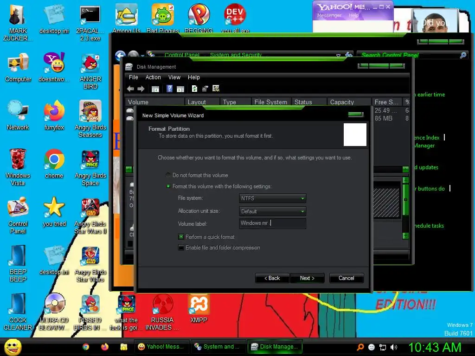The height and width of the screenshot is (356, 475).
Task: Open the XMPP desktop icon
Action: pos(199,308)
